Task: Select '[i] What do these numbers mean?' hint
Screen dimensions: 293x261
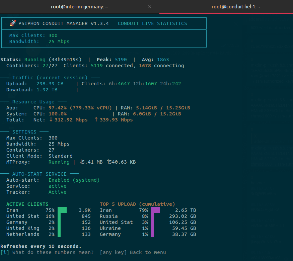Action: pos(47,252)
